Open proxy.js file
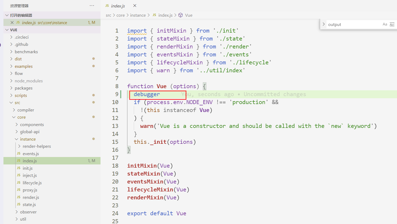Screen dimensions: 397x224 click(52, 190)
